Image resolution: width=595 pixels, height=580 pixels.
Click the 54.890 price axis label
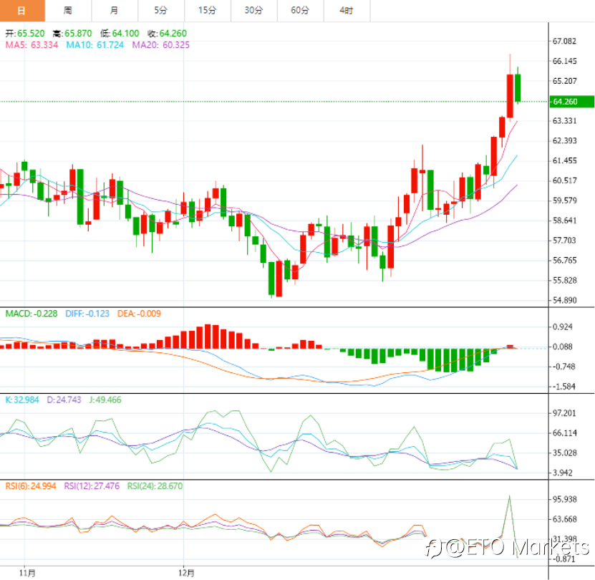pos(565,300)
